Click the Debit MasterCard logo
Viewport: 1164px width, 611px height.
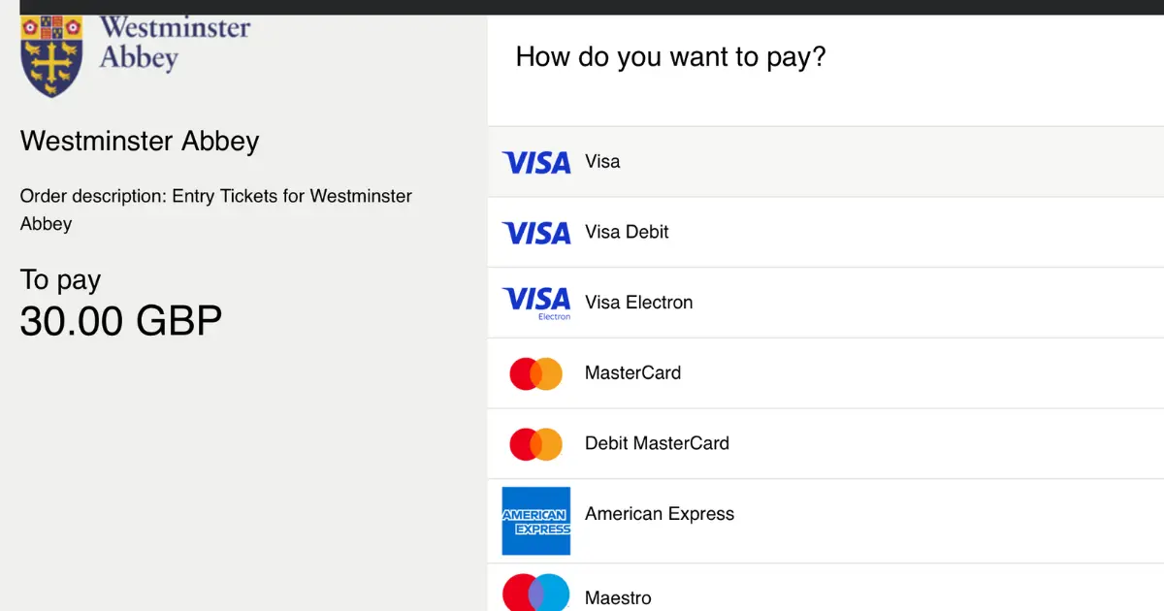click(536, 444)
